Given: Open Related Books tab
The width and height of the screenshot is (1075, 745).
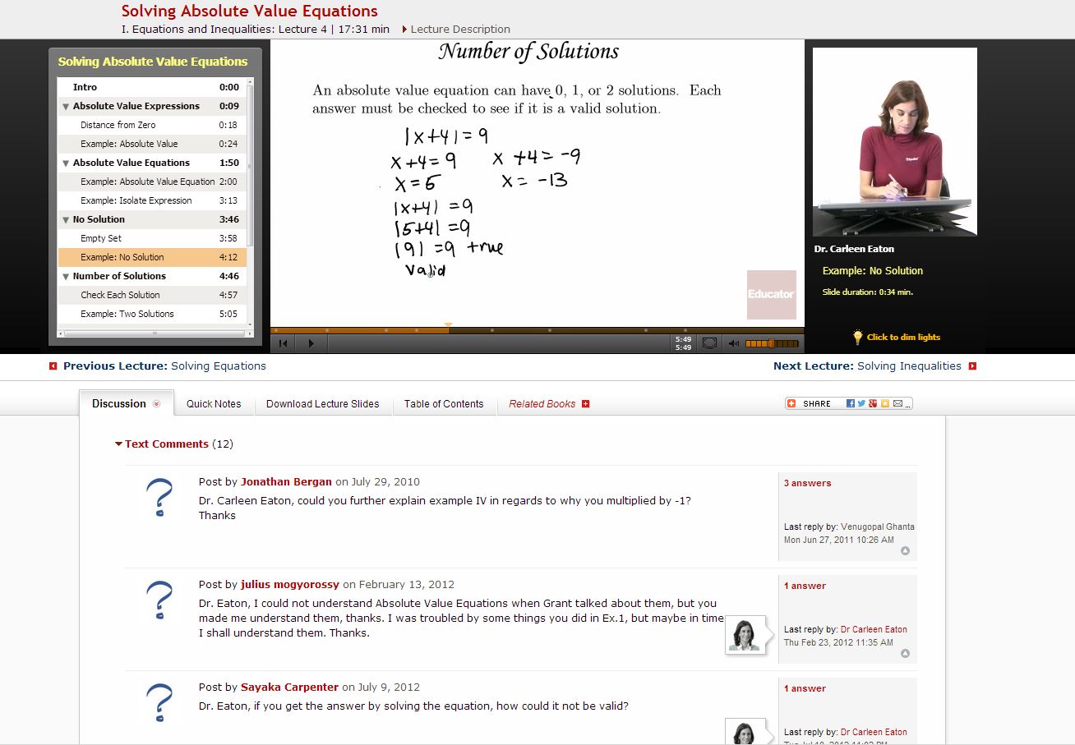Looking at the screenshot, I should click(542, 403).
